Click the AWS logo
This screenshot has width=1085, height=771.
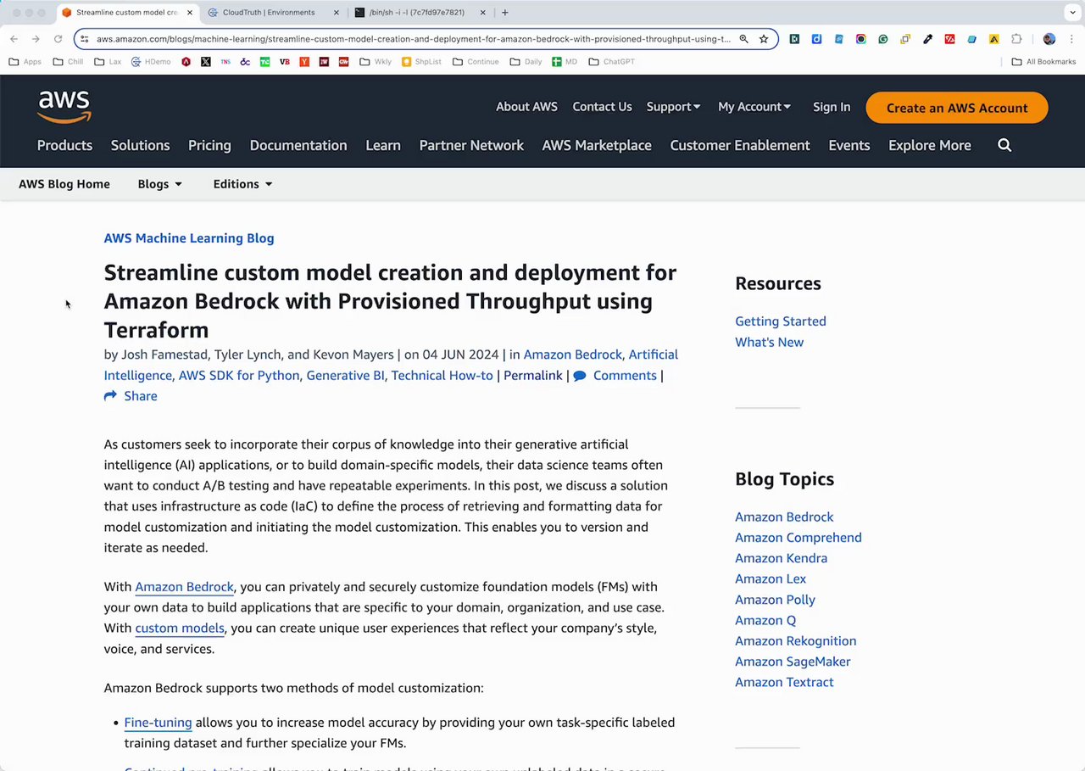tap(64, 107)
